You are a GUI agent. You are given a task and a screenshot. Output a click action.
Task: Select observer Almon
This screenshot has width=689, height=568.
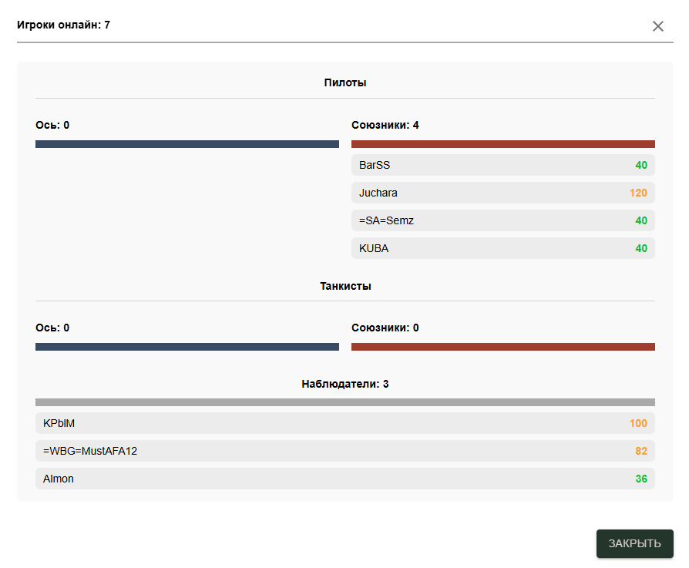[344, 479]
